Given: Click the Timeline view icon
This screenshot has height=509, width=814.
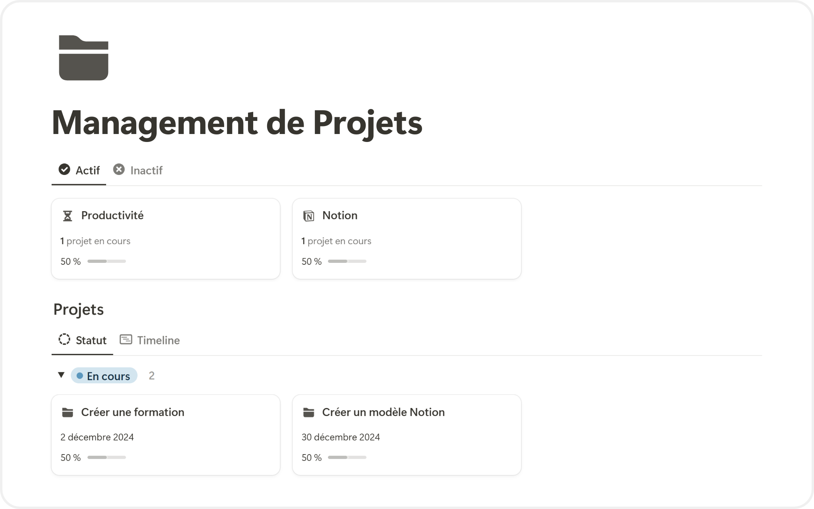Looking at the screenshot, I should (126, 340).
